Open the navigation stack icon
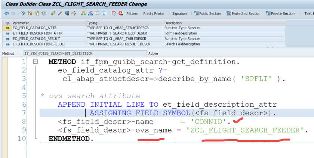 coord(90,13)
